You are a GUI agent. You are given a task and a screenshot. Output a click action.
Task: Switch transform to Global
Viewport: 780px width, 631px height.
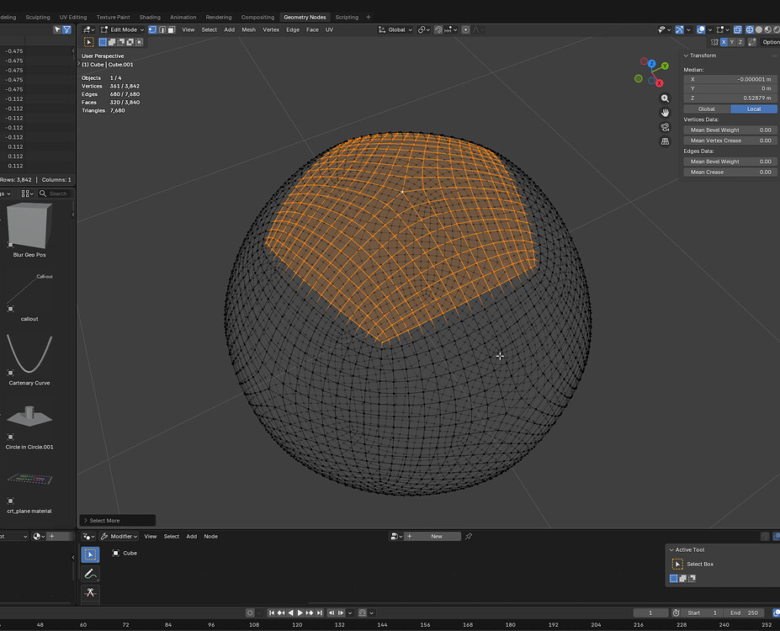click(707, 109)
